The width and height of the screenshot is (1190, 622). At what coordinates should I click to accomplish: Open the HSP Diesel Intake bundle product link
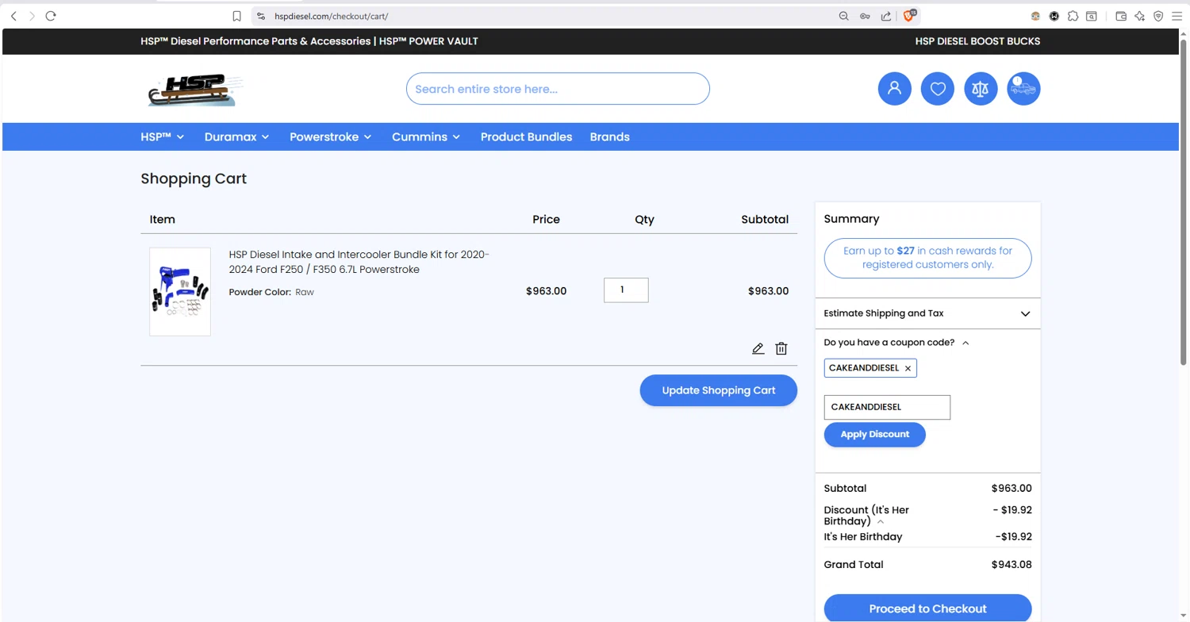359,262
